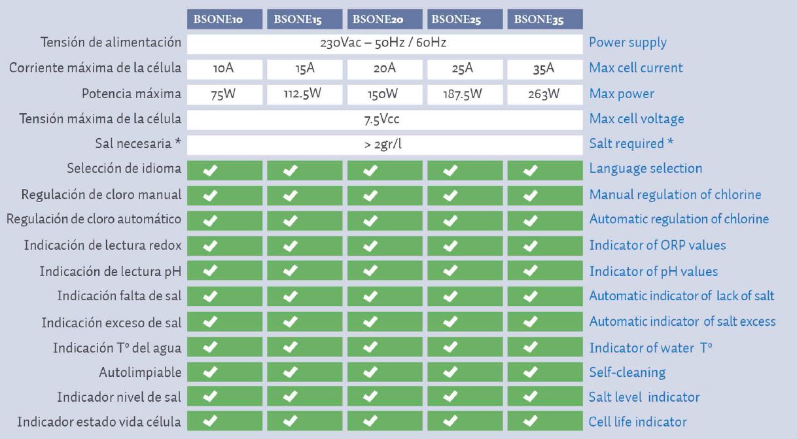This screenshot has width=797, height=439.
Task: Click the BSONE20 Manual regulation of chlorine checkmark
Action: tap(370, 194)
